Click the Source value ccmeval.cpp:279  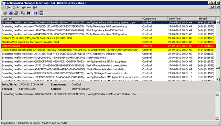tap(81, 89)
